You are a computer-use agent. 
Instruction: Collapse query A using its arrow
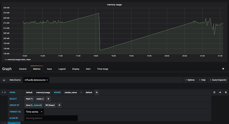pyautogui.click(x=3, y=92)
